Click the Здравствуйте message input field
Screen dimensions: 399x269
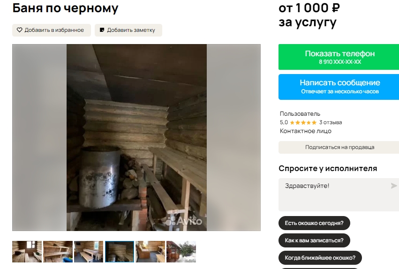(x=335, y=194)
